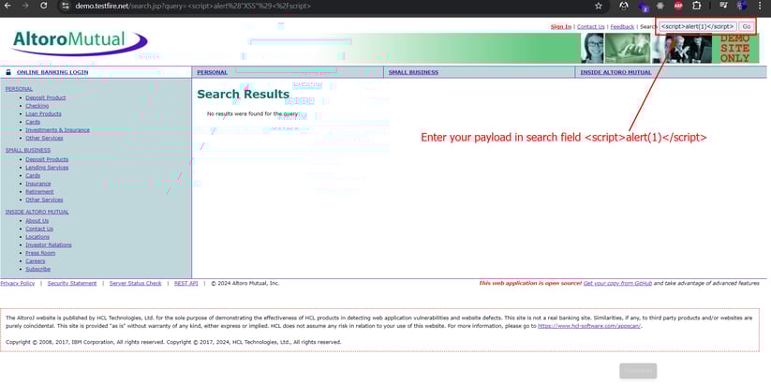Click the Go search button
Image resolution: width=771 pixels, height=385 pixels.
point(747,26)
